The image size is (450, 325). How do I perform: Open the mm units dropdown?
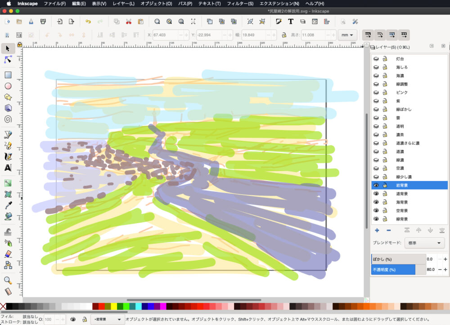point(347,35)
